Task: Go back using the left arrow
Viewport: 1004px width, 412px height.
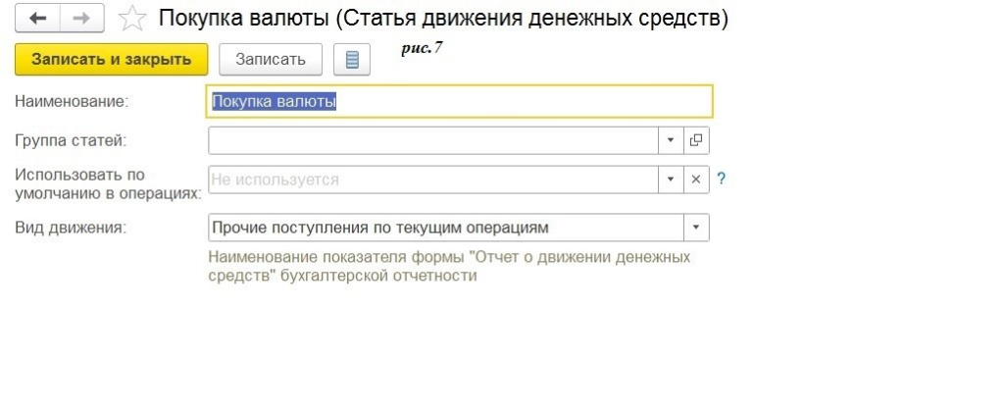Action: tap(39, 19)
